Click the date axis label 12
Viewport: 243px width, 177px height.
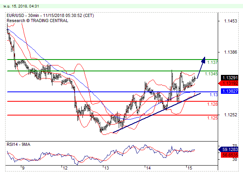coord(65,168)
